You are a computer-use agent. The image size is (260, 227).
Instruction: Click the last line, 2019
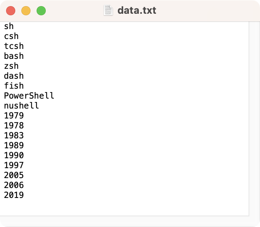coord(14,195)
